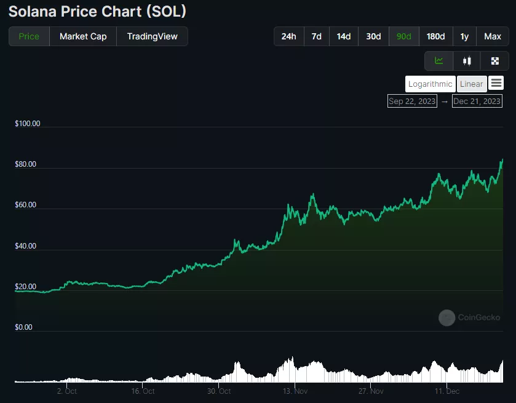This screenshot has height=403, width=516.
Task: Click the $20.00 axis label
Action: pyautogui.click(x=26, y=287)
